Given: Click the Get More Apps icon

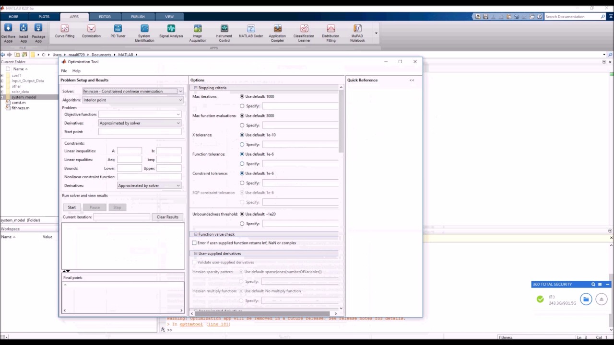Looking at the screenshot, I should click(8, 34).
